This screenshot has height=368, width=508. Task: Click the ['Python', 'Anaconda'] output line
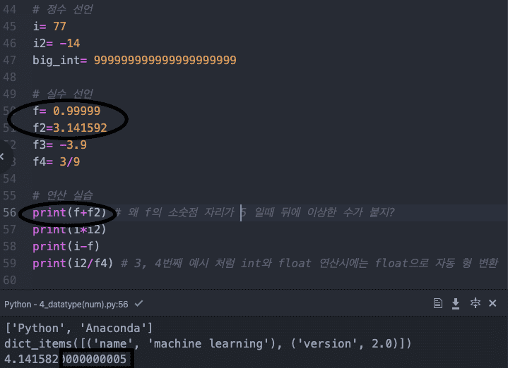point(78,328)
